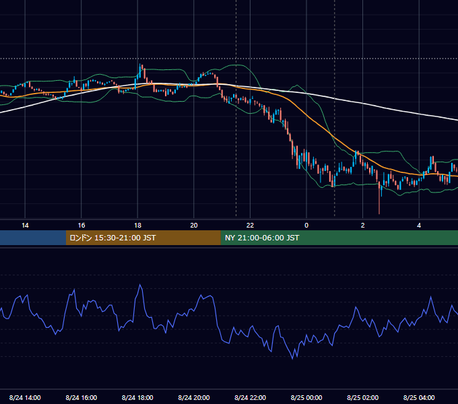Viewport: 458px width, 404px height.
Task: Click the 8/24 14:00 date label
Action: (x=25, y=397)
